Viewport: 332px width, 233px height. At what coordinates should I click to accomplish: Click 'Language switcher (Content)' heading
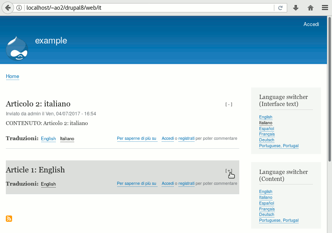click(283, 176)
